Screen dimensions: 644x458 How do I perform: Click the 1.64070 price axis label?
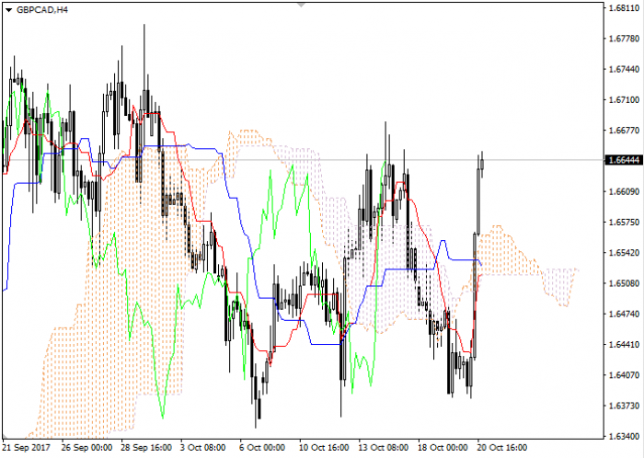[625, 374]
